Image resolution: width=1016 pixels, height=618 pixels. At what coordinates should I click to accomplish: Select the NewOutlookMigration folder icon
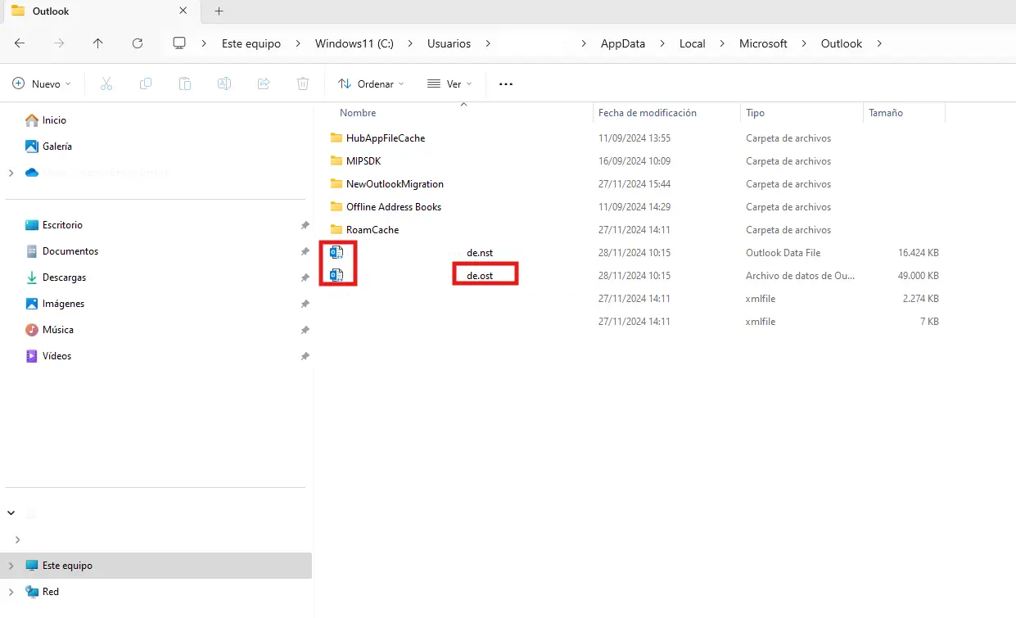336,183
